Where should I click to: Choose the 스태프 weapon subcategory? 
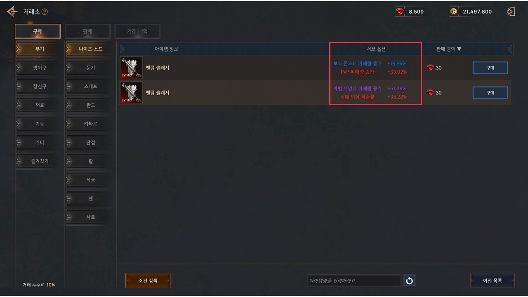(90, 86)
